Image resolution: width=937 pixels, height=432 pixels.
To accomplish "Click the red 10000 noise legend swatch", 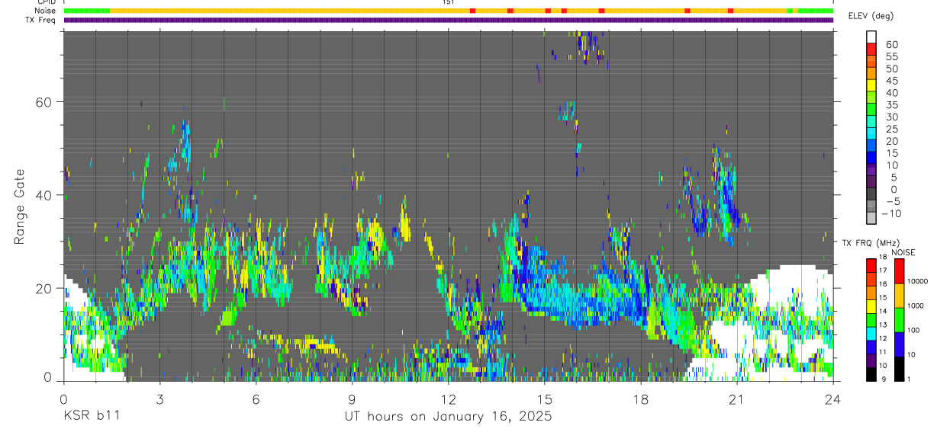I will [897, 271].
